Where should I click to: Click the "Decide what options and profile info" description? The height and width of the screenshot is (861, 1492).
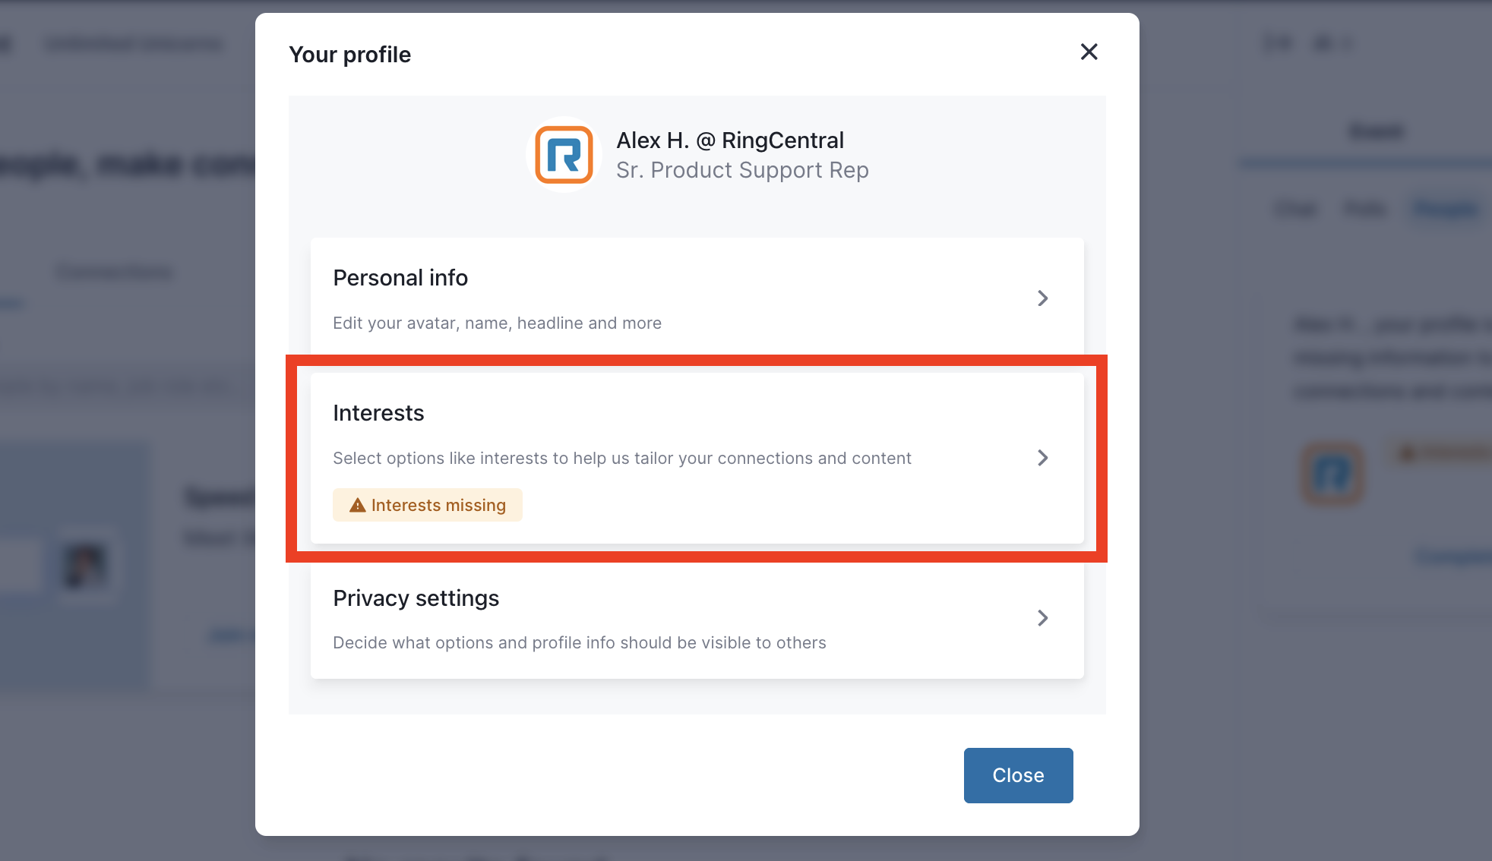click(580, 642)
